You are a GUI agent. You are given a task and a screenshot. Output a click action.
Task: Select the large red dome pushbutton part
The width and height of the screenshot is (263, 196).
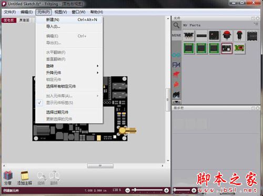coord(227,36)
